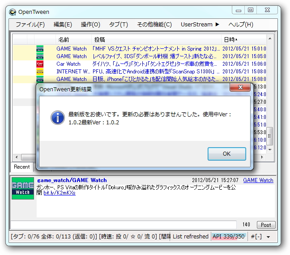Focus the tweet text input box
The image size is (290, 255).
tap(124, 225)
